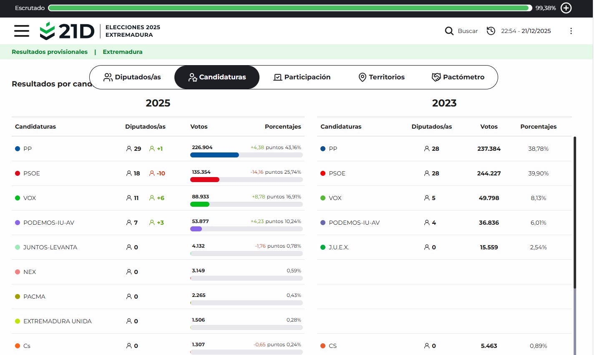Click the clock history icon
The width and height of the screenshot is (597, 355).
point(491,31)
